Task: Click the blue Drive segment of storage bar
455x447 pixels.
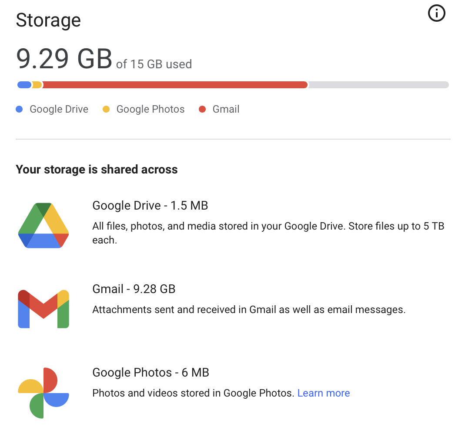Action: pos(24,85)
